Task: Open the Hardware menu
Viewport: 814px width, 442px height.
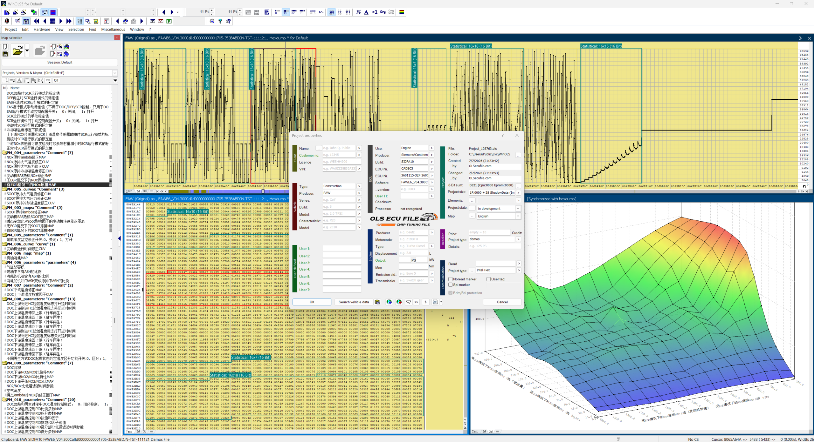Action: click(x=42, y=29)
